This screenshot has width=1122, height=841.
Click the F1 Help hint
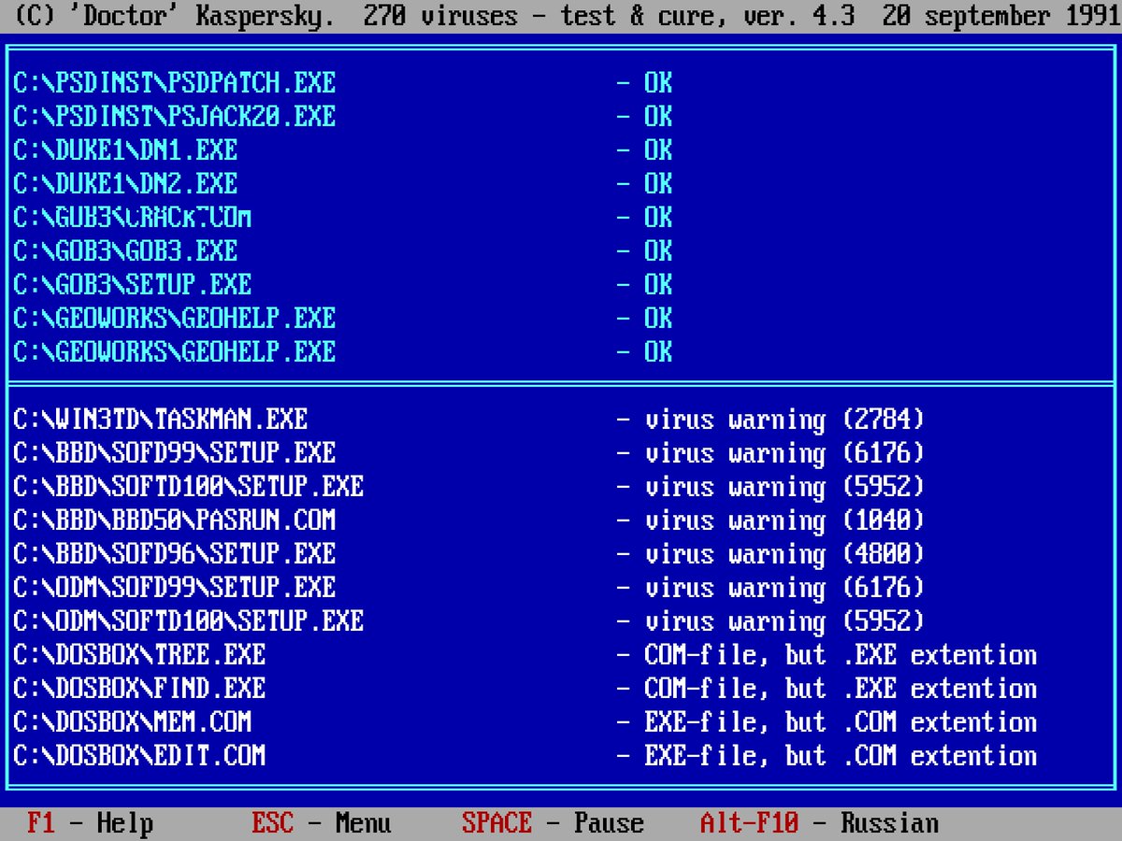tap(90, 823)
